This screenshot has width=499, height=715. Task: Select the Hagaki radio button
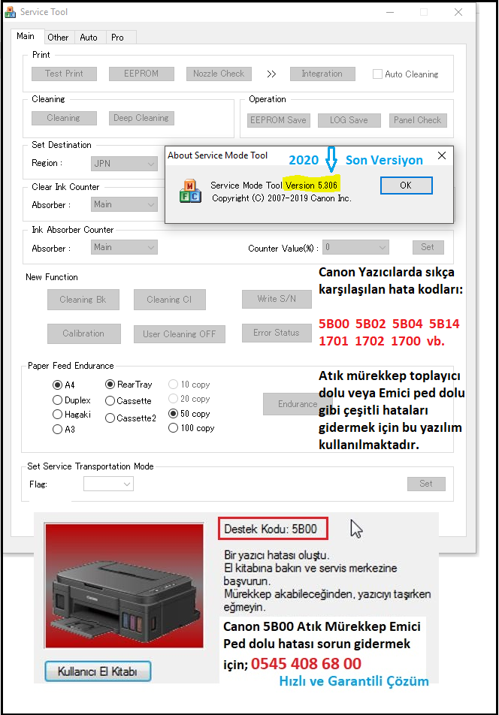coord(57,414)
